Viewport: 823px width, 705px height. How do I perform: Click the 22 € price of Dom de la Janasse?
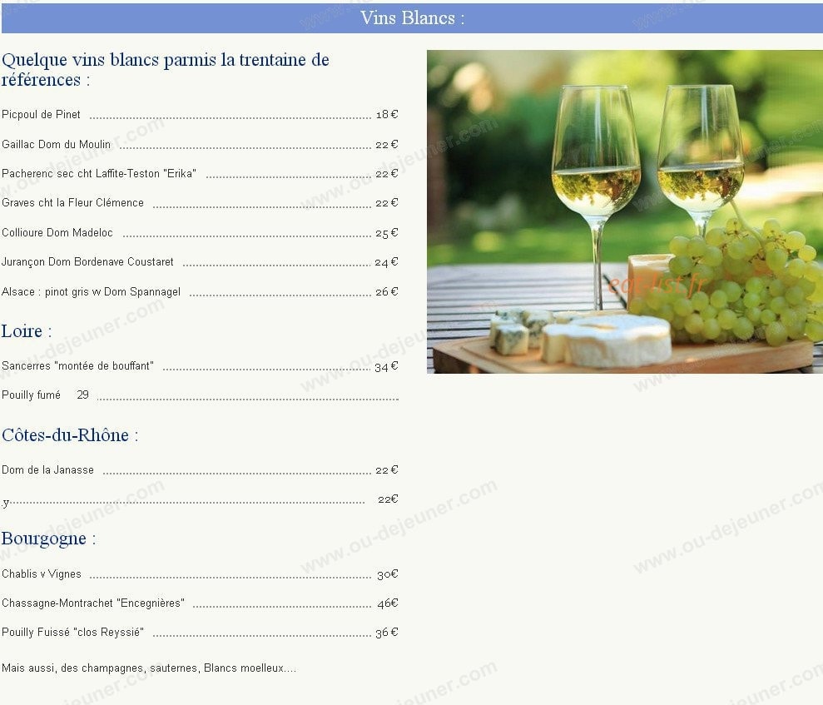387,469
